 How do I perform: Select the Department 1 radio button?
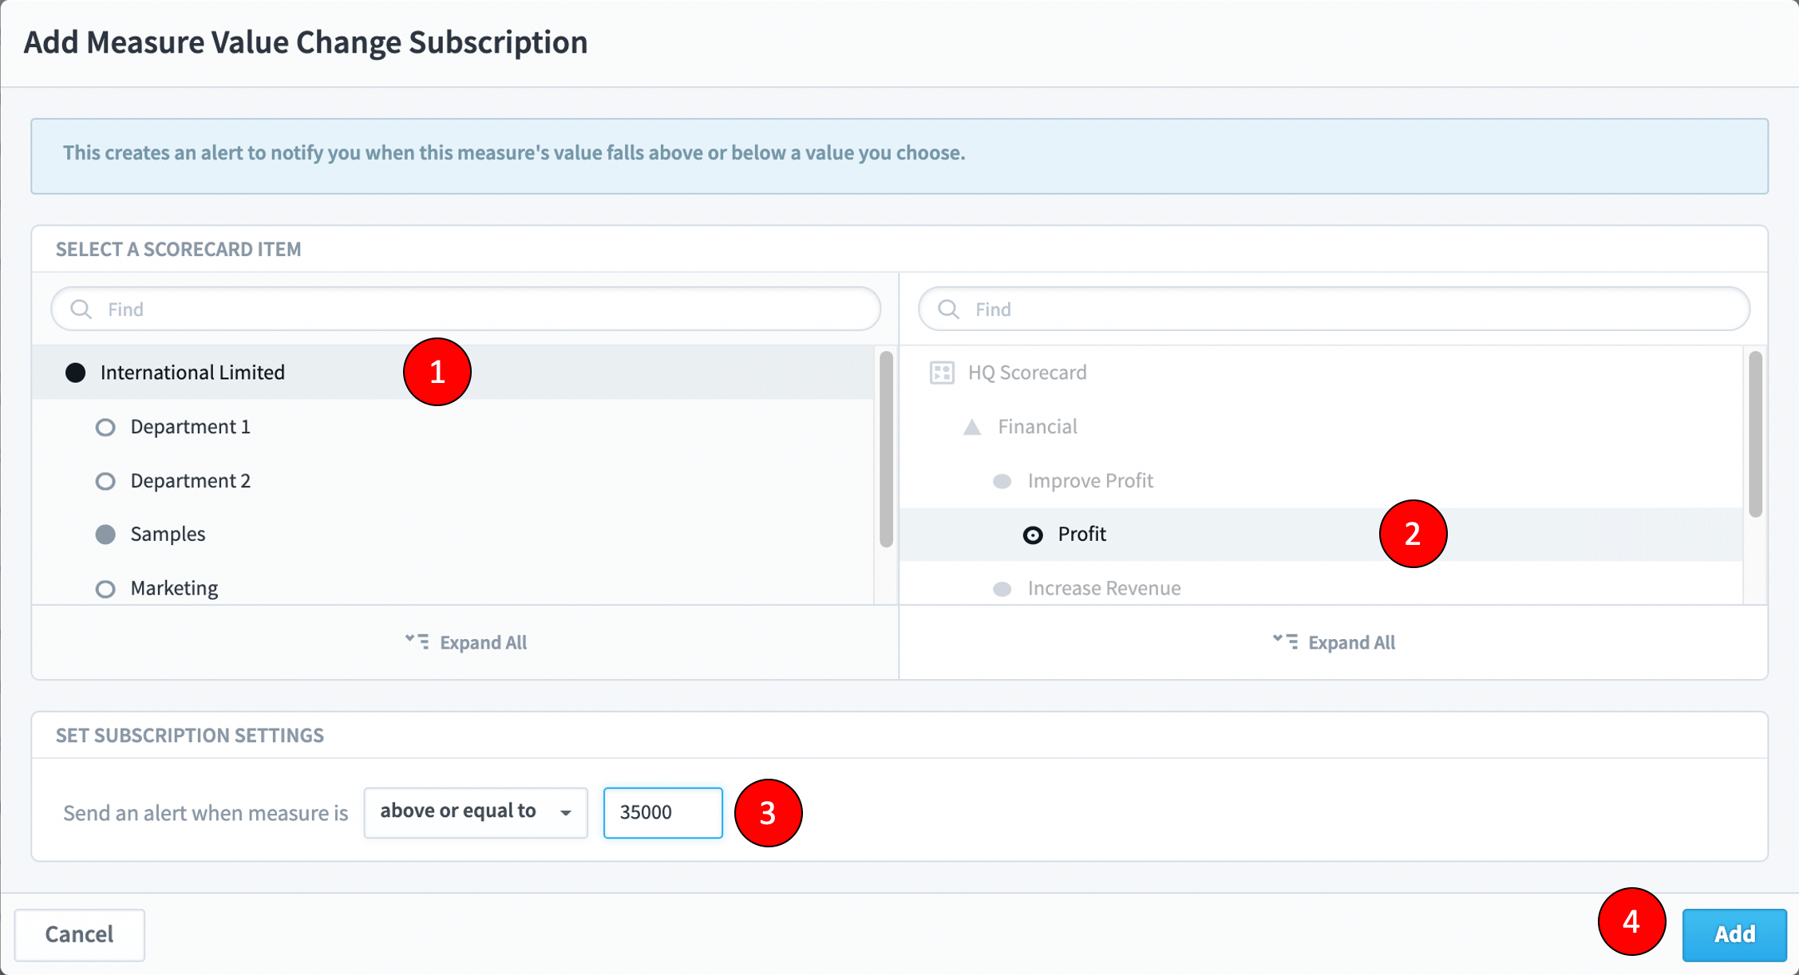click(x=105, y=427)
